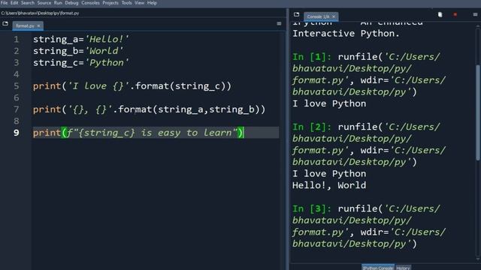The width and height of the screenshot is (481, 270).
Task: Click 'Interactive Python.' console text
Action: [346, 34]
